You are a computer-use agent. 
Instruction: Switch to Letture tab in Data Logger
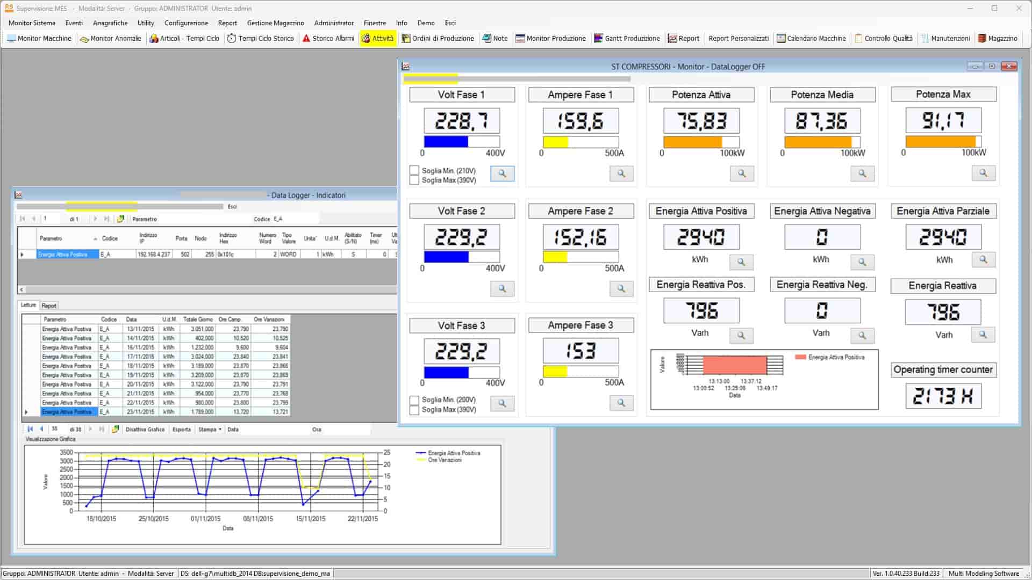pyautogui.click(x=28, y=305)
